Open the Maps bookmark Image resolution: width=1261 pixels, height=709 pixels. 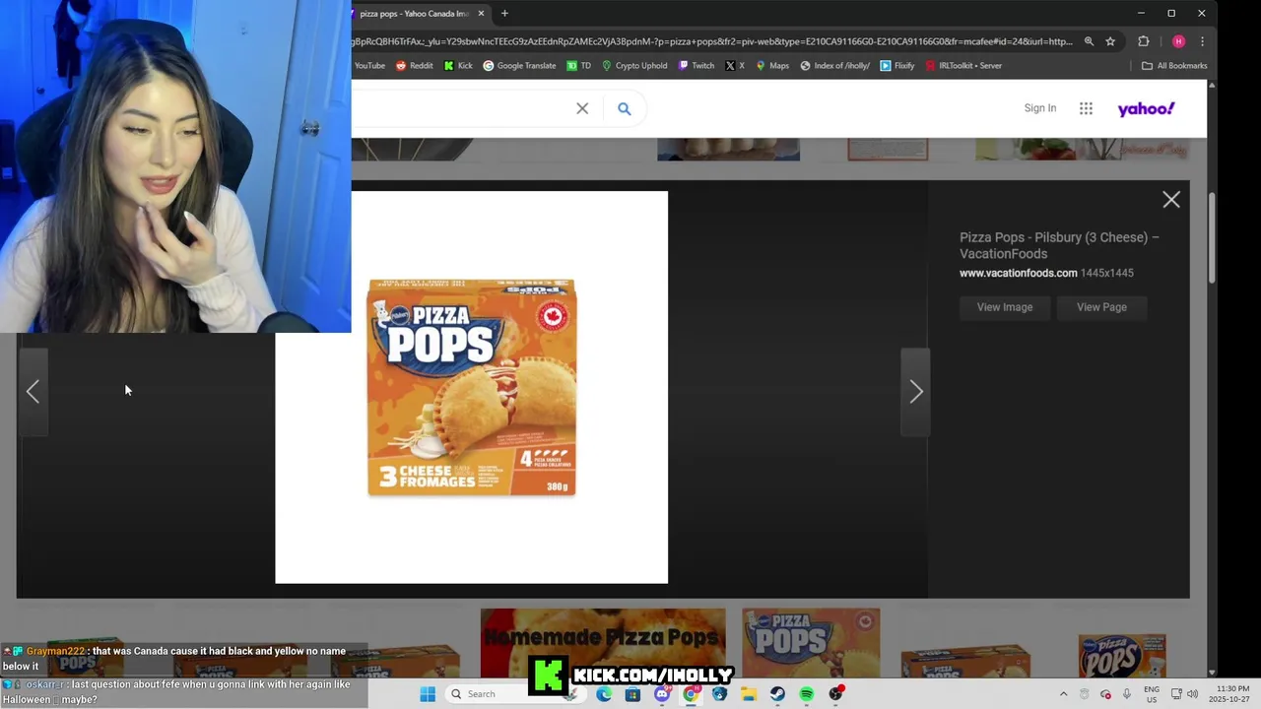click(771, 66)
